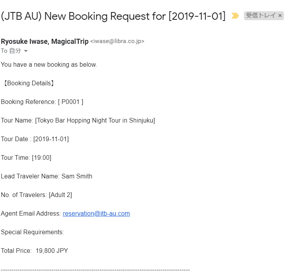Open the reservation@jtb-au.com email link

click(x=96, y=214)
